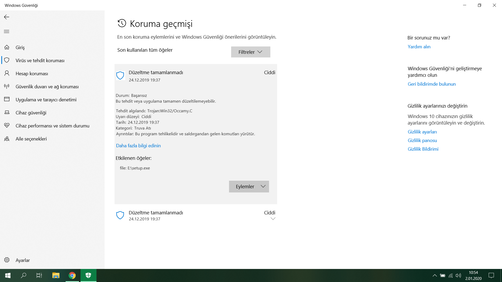
Task: Open the Windows Start menu
Action: coord(8,275)
